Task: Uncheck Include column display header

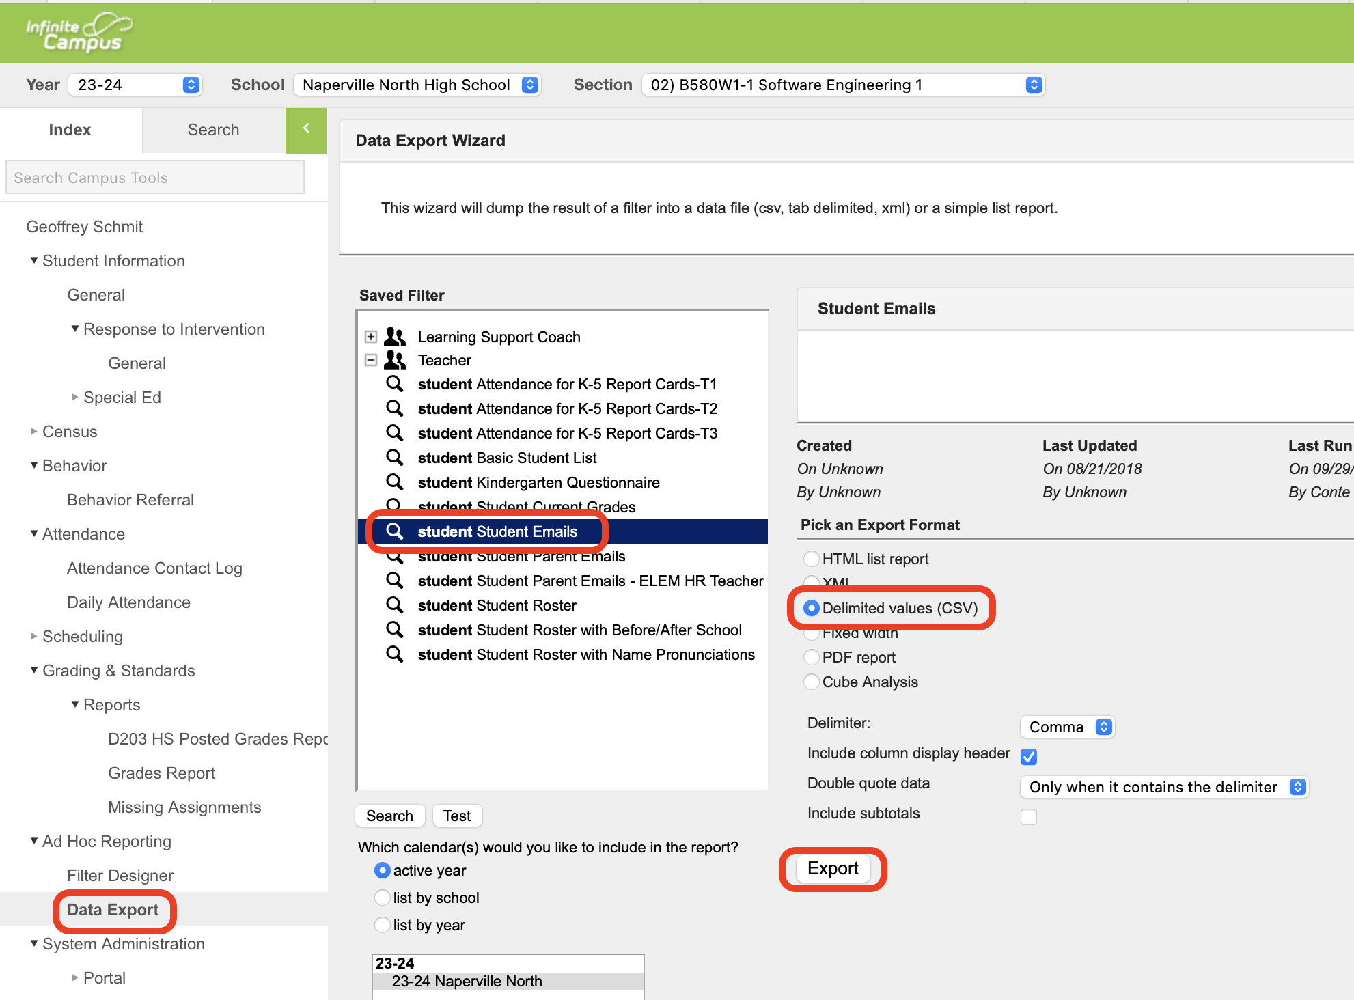Action: 1028,756
